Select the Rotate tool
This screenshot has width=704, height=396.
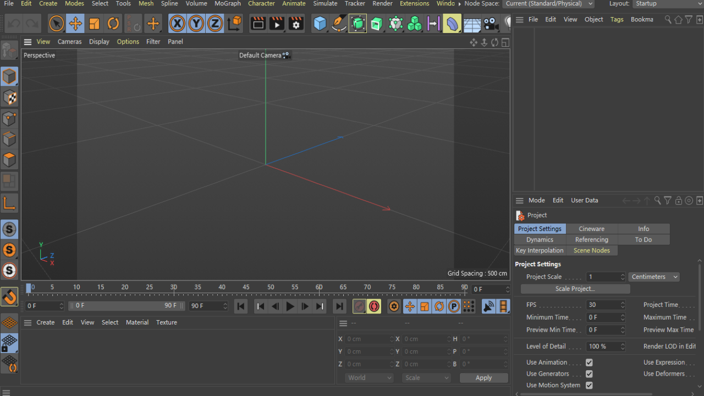pyautogui.click(x=113, y=23)
